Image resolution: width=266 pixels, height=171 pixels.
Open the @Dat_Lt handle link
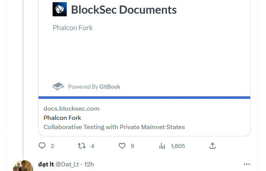tap(67, 164)
